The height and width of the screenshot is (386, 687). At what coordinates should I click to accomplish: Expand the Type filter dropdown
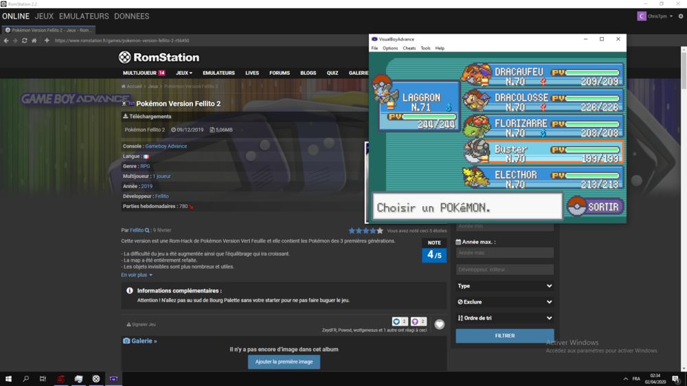point(504,286)
